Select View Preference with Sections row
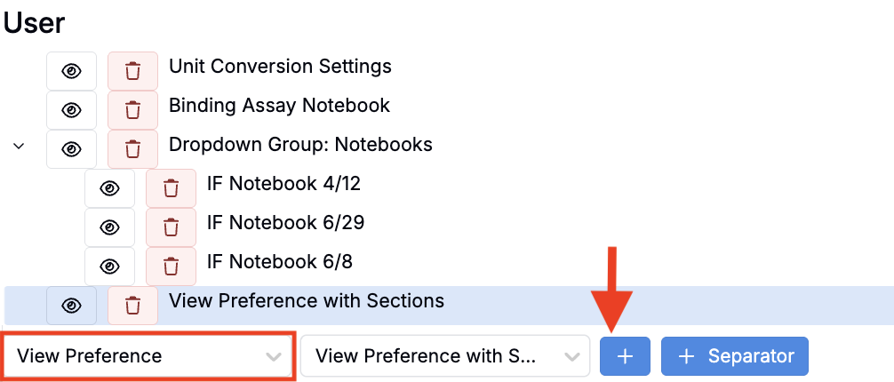Screen dimensions: 894x382 307,301
